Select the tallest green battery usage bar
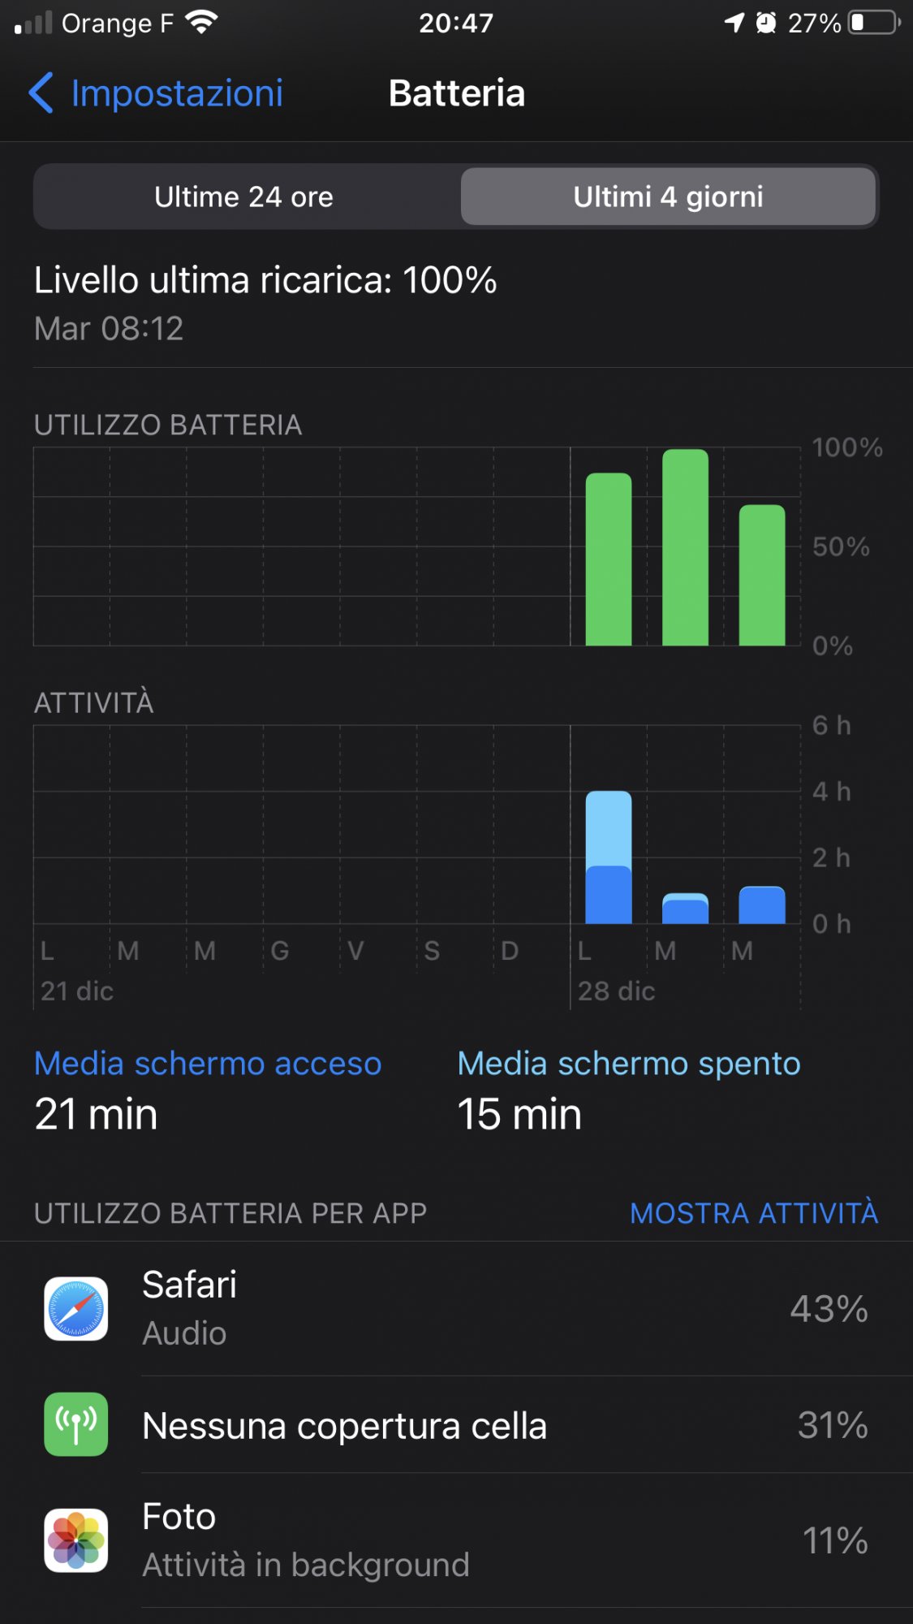Image resolution: width=913 pixels, height=1624 pixels. coord(685,548)
